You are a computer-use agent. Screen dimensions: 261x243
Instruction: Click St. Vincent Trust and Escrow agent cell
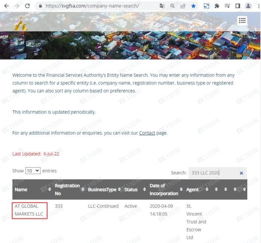point(196,222)
